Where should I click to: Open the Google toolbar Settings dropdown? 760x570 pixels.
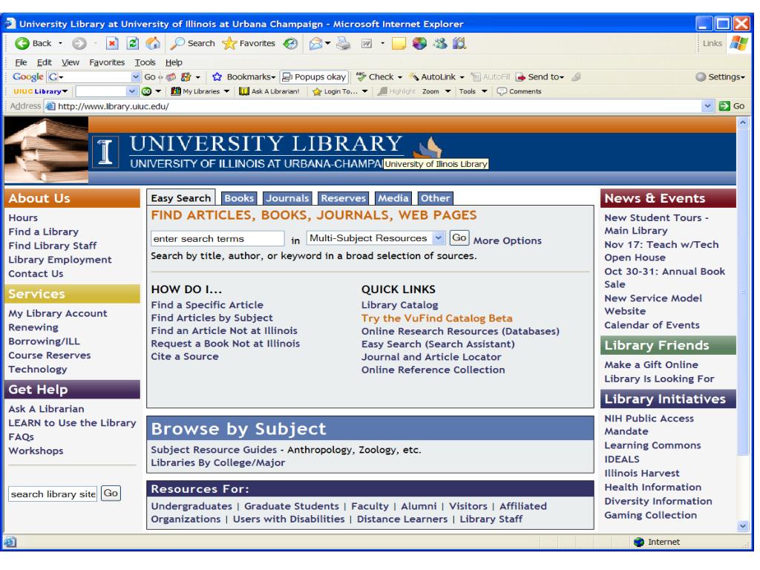click(x=720, y=76)
